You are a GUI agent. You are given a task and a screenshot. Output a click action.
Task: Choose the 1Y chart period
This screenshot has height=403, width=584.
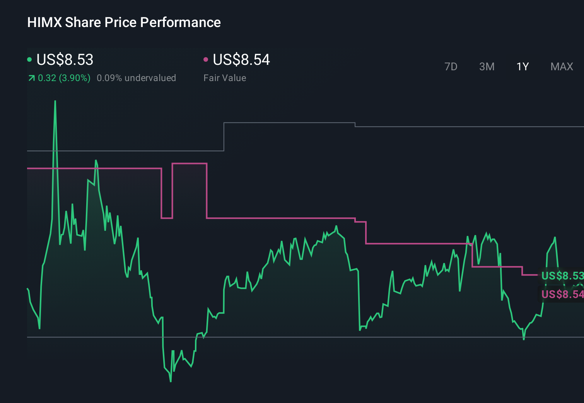[x=523, y=67]
